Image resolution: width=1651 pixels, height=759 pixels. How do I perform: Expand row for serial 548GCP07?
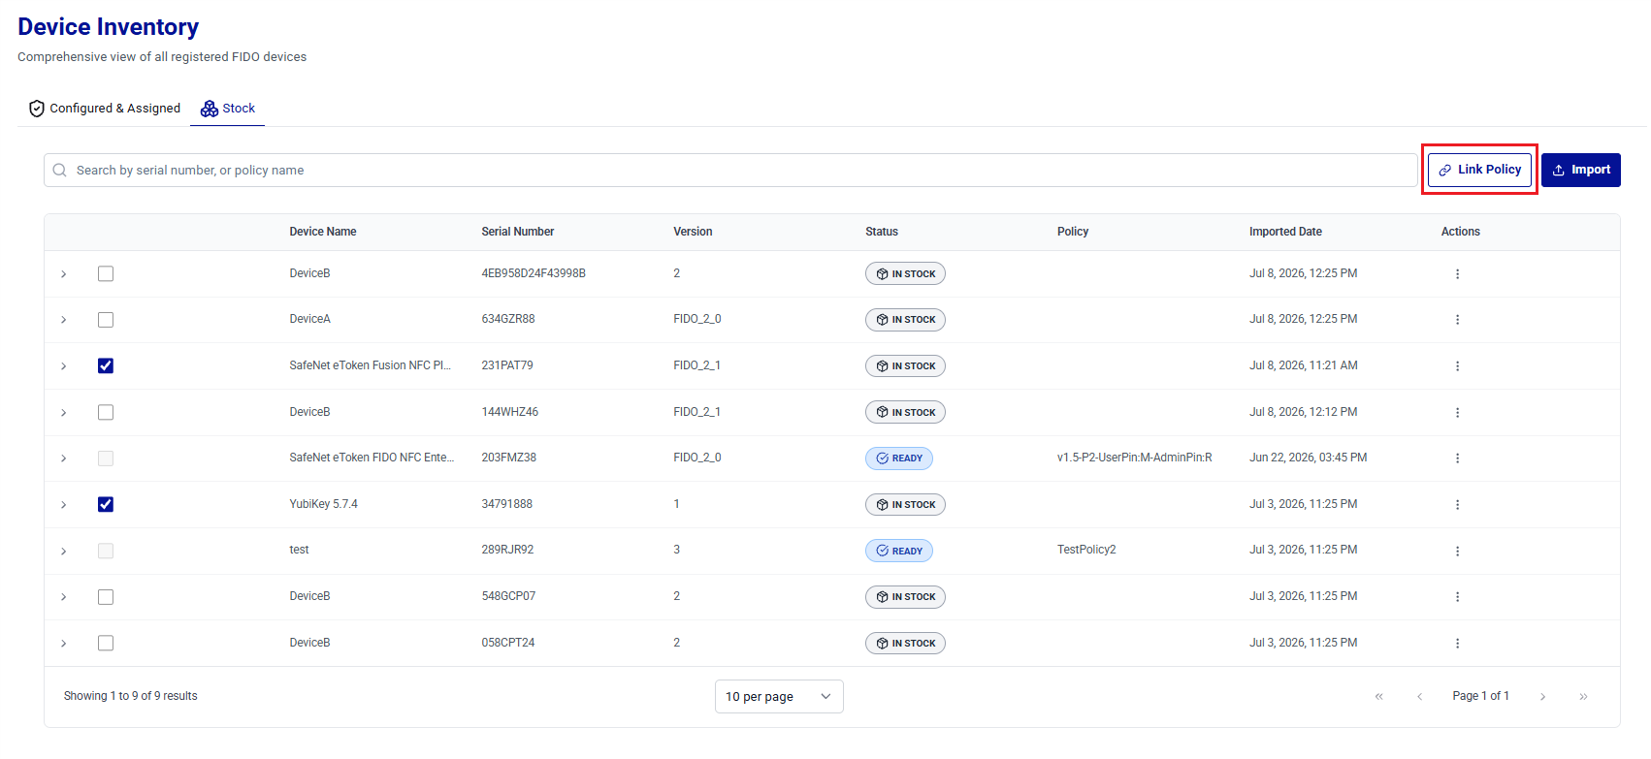point(64,597)
